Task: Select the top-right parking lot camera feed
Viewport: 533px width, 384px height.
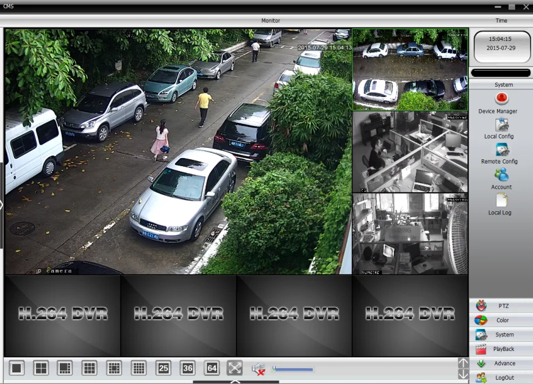Action: click(x=410, y=69)
